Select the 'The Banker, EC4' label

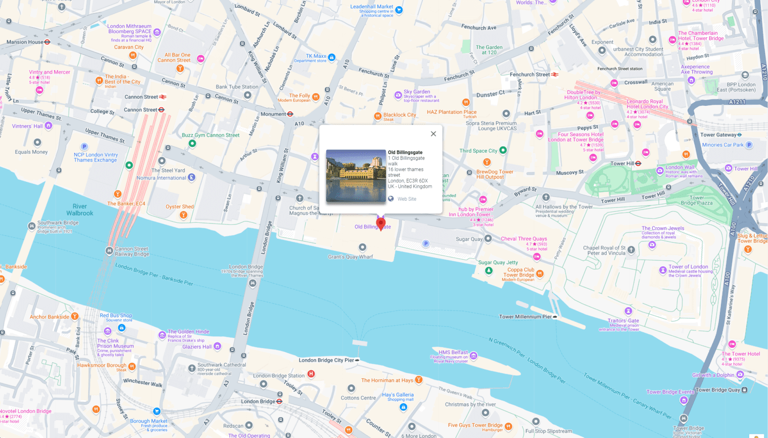point(126,203)
